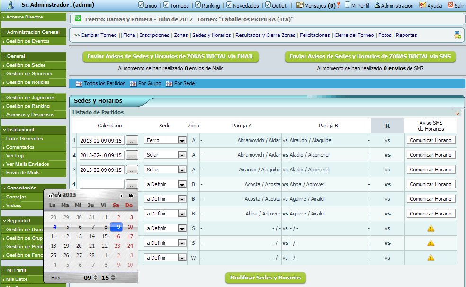Toggle the Outlet checkbox in top bar
Viewport: 466px width, 287px height.
click(268, 5)
